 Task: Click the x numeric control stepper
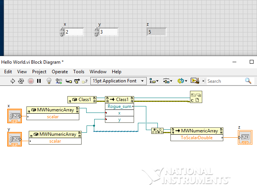[62, 32]
